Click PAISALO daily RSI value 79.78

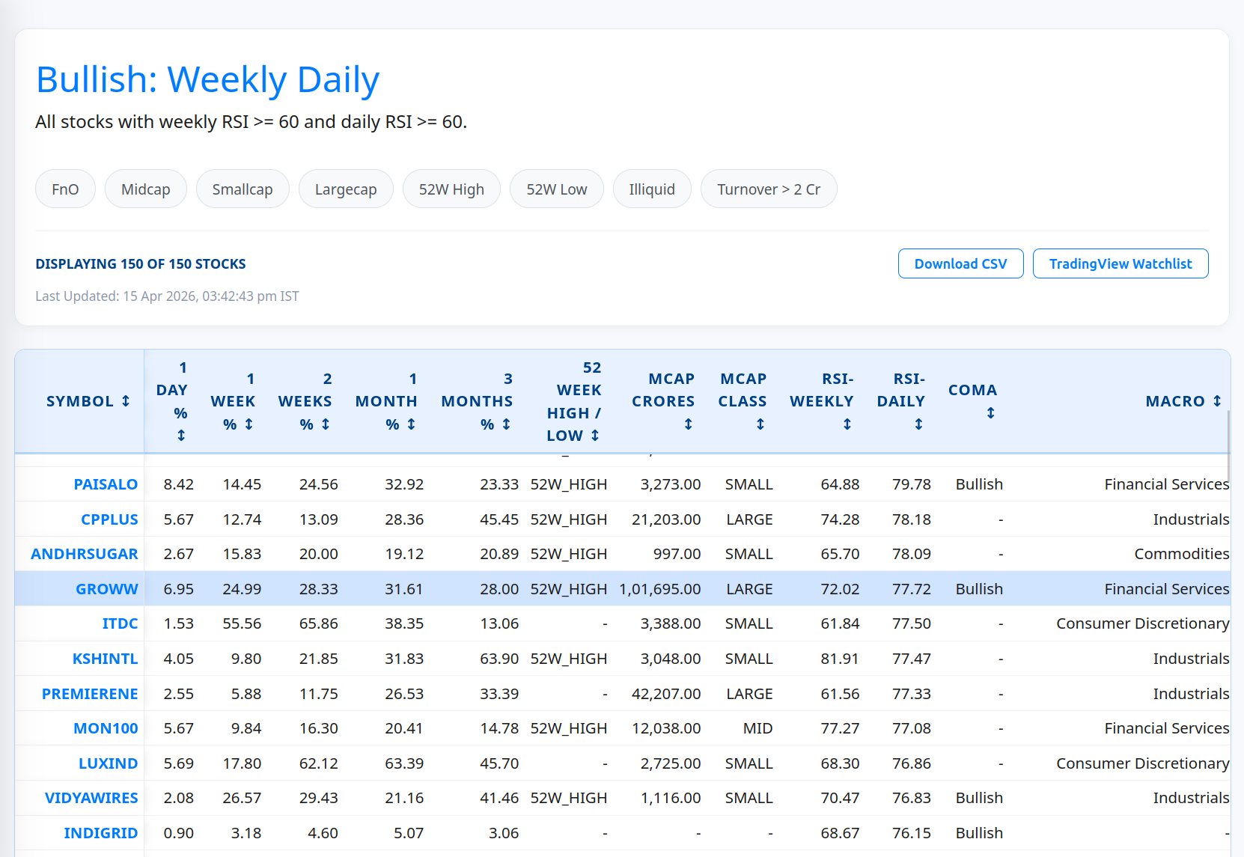click(x=912, y=484)
